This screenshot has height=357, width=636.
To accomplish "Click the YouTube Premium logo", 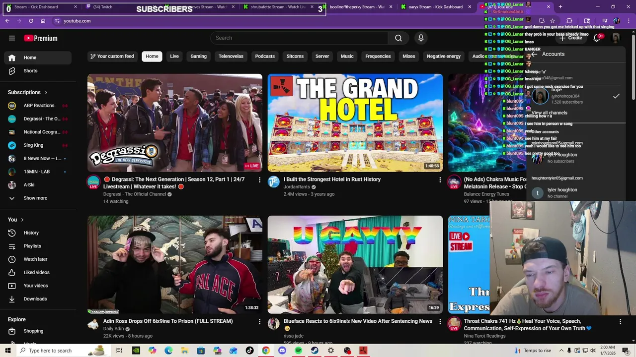I will 41,38.
